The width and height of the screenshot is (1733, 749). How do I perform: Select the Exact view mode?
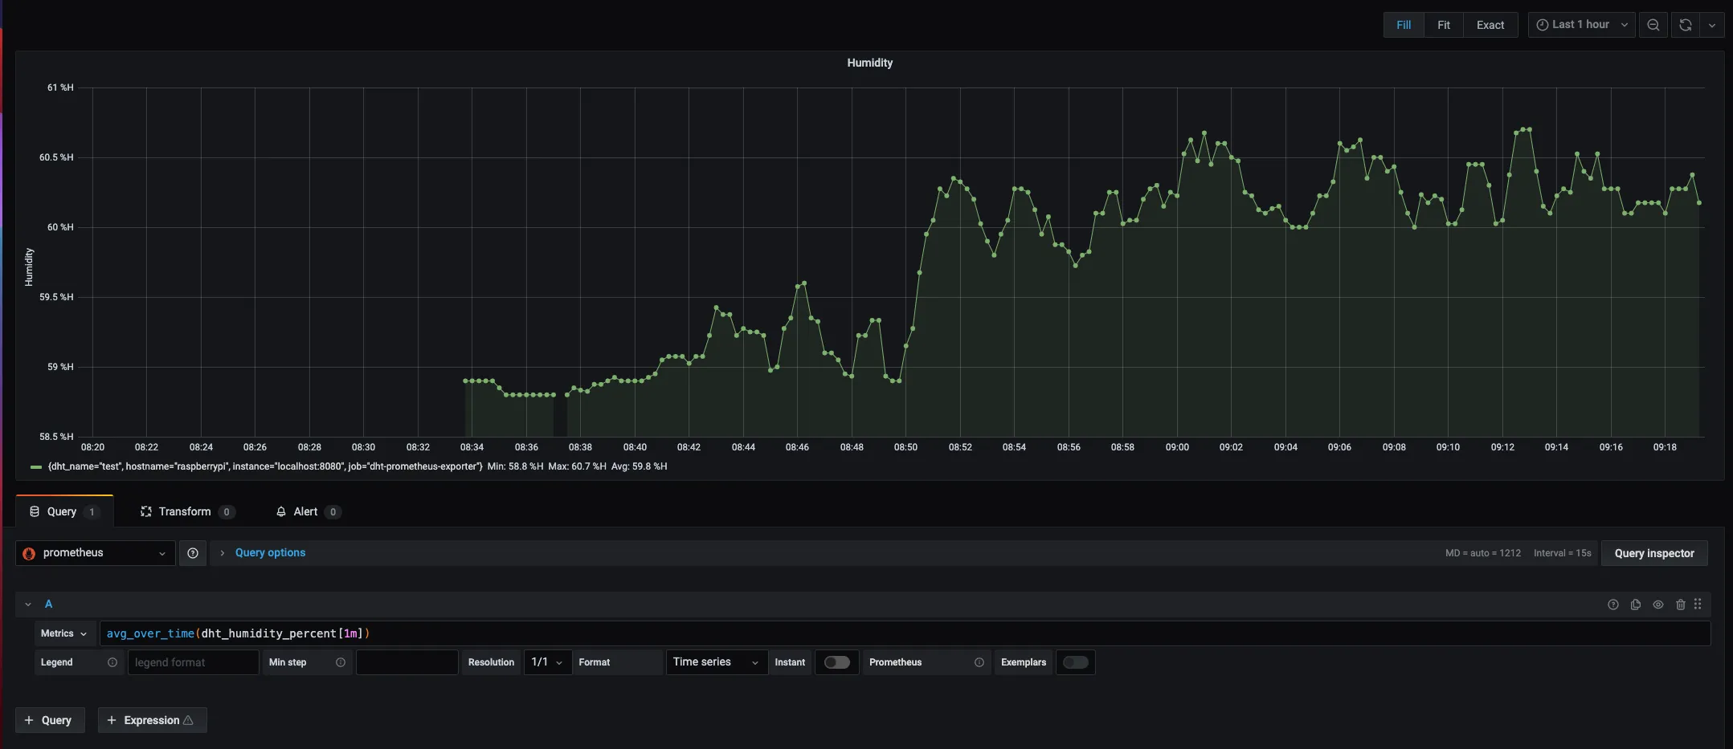(1490, 25)
